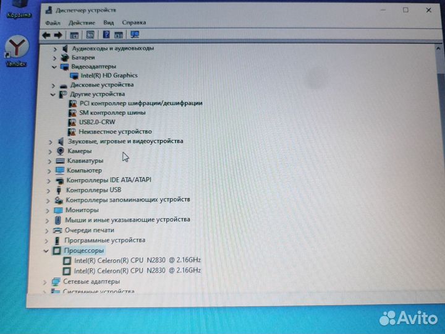Select Intel(R) HD Graphics device

click(109, 75)
